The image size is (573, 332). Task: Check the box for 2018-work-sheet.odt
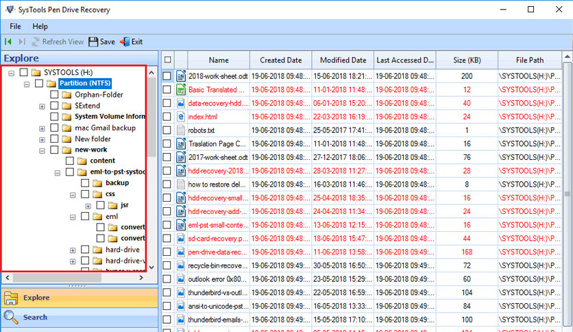tap(167, 76)
